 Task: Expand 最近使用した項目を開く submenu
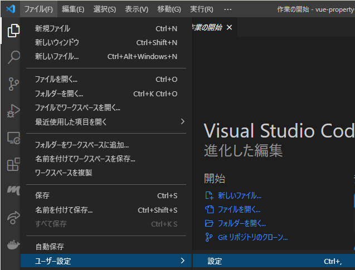(x=106, y=122)
